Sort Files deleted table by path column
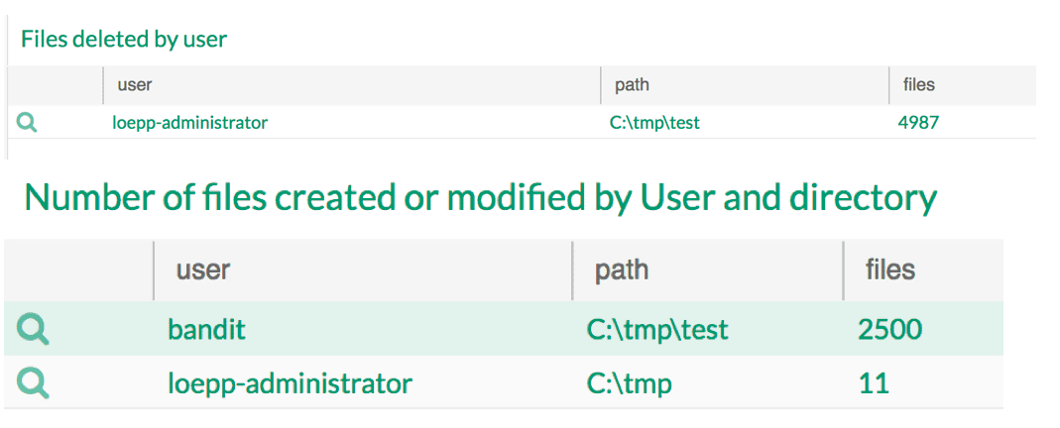 click(x=632, y=85)
